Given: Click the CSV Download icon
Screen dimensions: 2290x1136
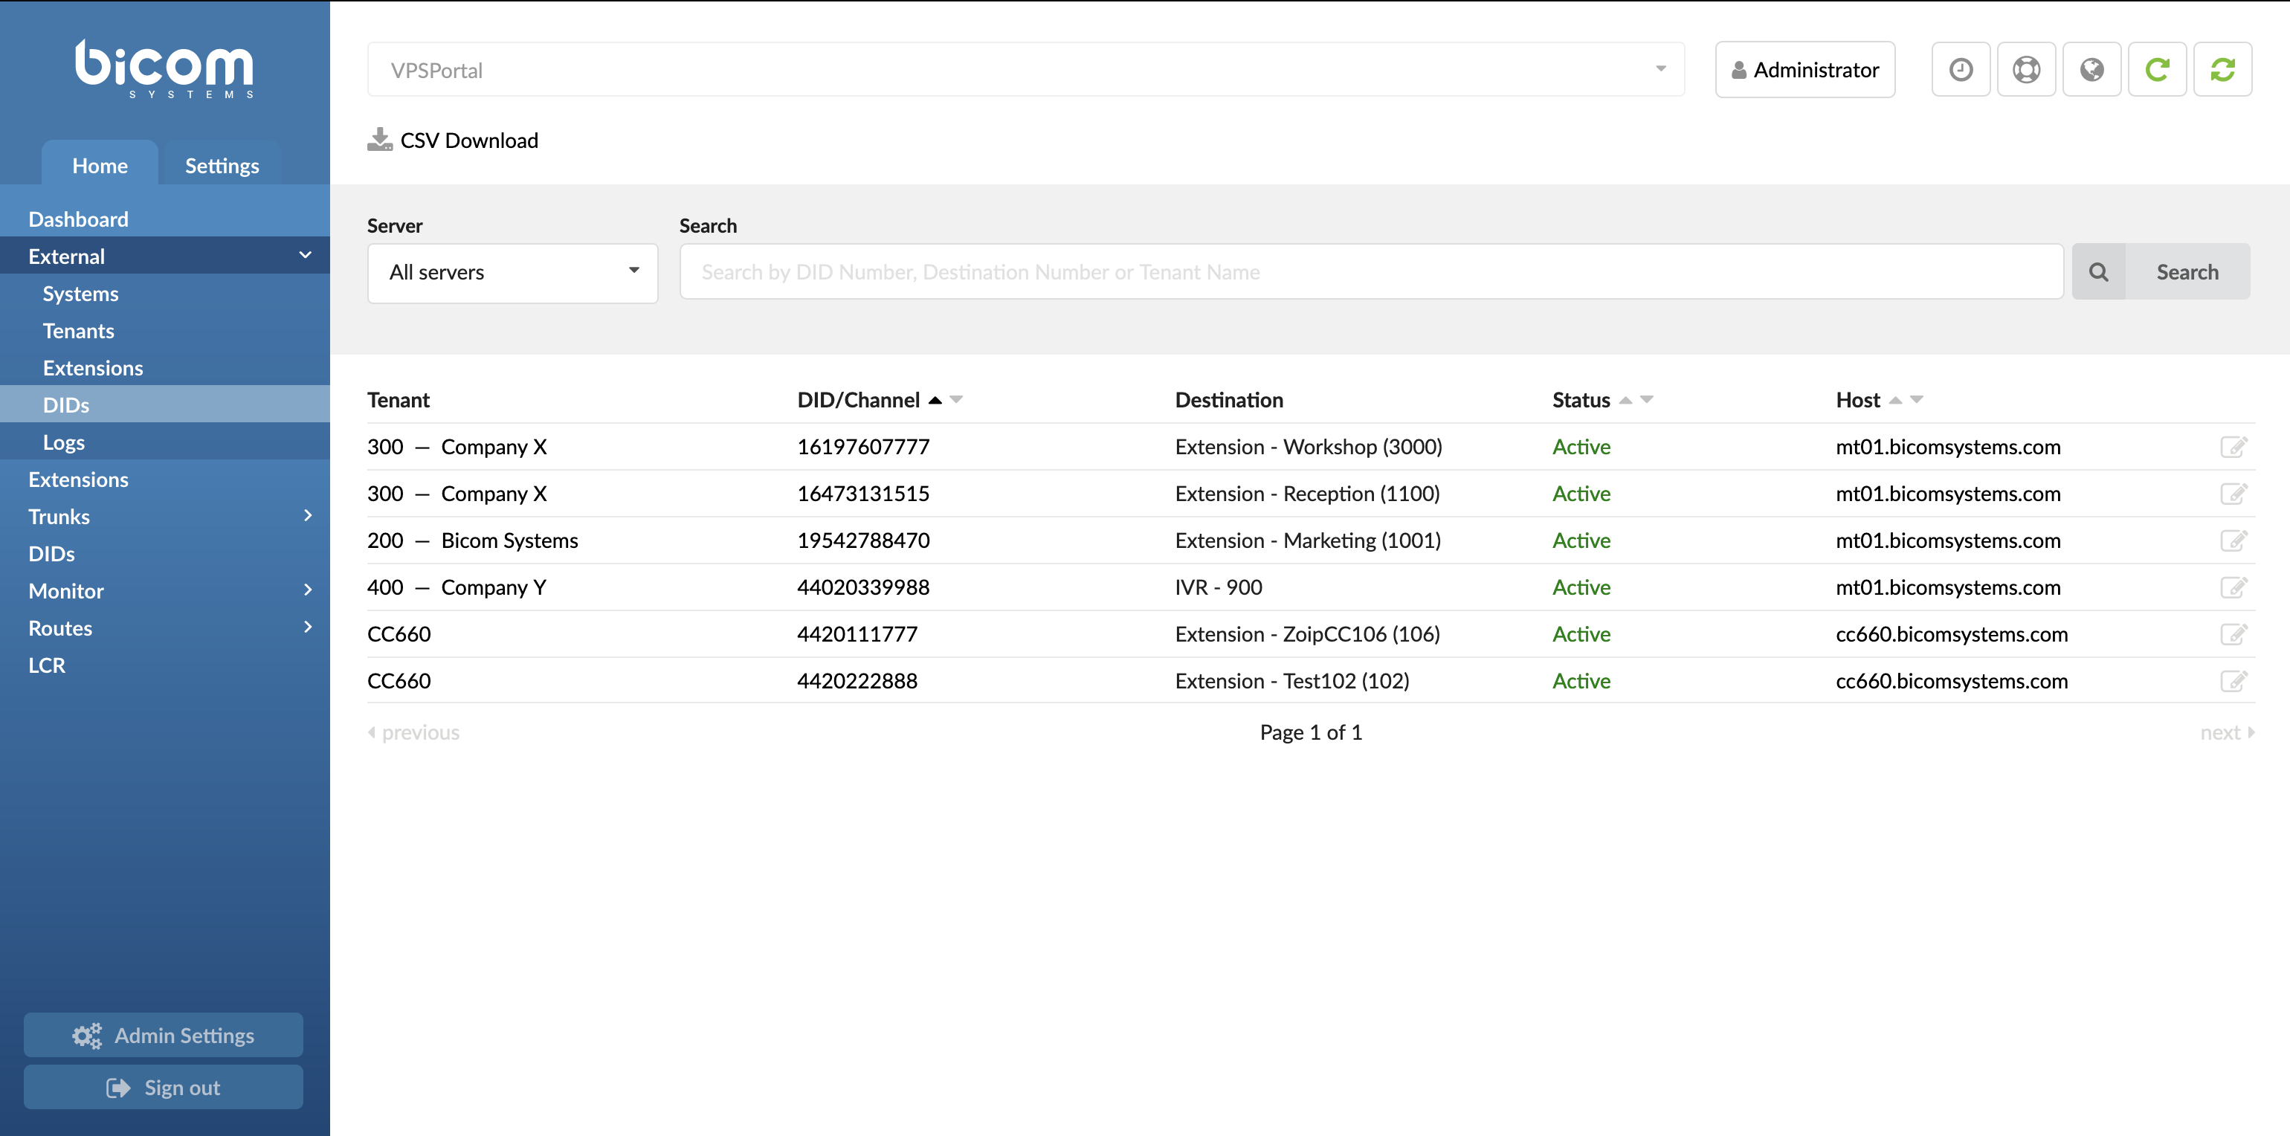Looking at the screenshot, I should click(380, 140).
